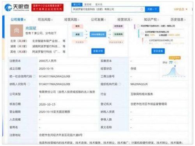
Task: Switch to the 公司发展 tab
Action: point(98,19)
